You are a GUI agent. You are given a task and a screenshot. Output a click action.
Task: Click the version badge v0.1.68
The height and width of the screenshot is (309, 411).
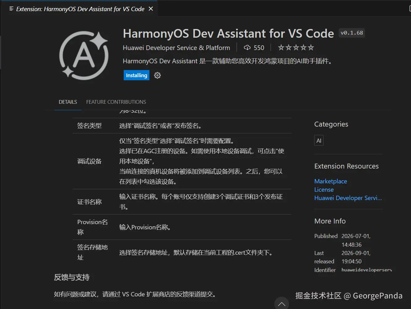[352, 33]
